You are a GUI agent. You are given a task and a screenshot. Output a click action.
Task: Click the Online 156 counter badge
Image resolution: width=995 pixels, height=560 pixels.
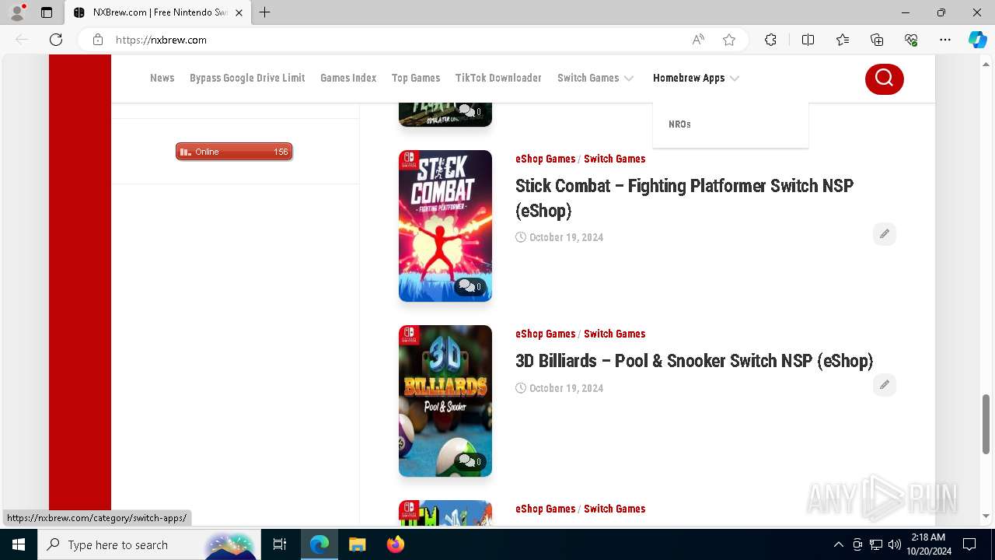click(234, 152)
